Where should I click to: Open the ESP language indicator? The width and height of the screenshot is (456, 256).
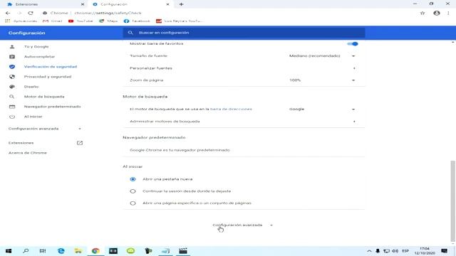(x=405, y=251)
